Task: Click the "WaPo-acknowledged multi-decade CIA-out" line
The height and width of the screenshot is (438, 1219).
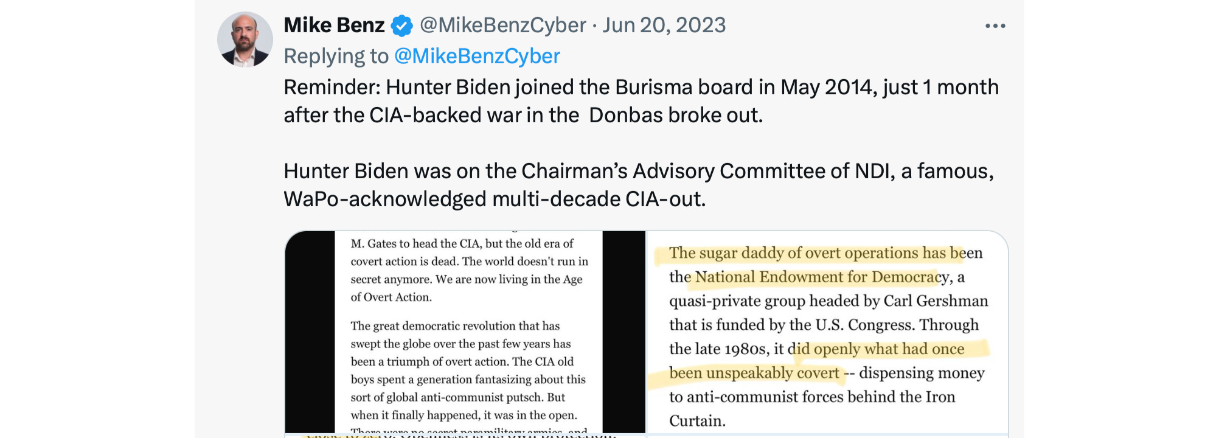Action: coord(494,200)
